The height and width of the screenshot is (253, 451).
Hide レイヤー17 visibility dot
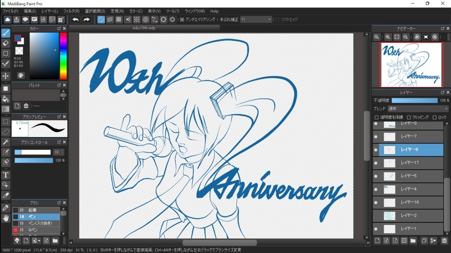(x=376, y=163)
